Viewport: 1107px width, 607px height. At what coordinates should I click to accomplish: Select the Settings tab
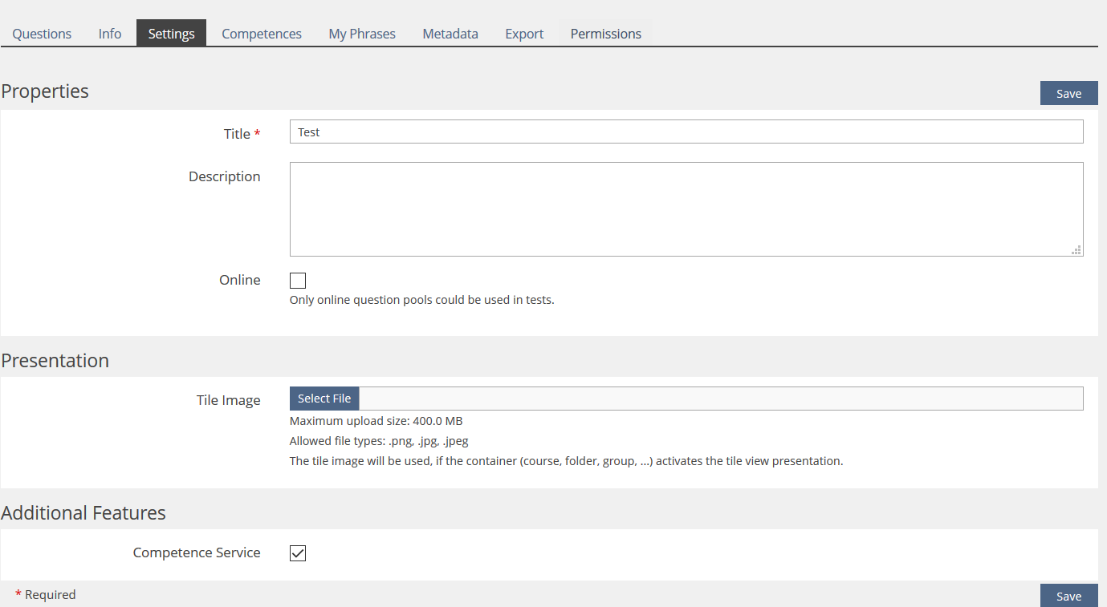(171, 34)
